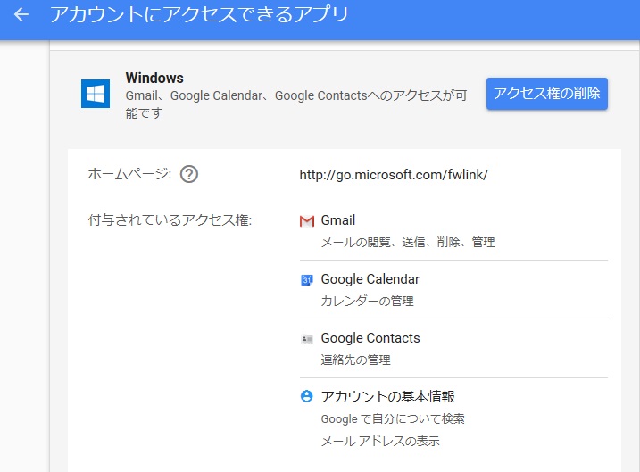Select the アカウントの基本情報 permission title
Screen dimensions: 640x472
tap(387, 396)
